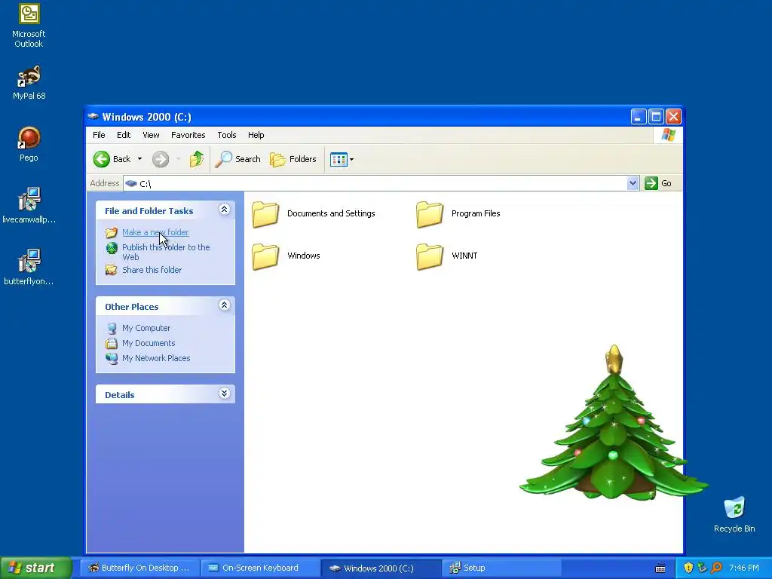This screenshot has height=579, width=772.
Task: Click the grayed Forward arrow button
Action: pyautogui.click(x=161, y=159)
